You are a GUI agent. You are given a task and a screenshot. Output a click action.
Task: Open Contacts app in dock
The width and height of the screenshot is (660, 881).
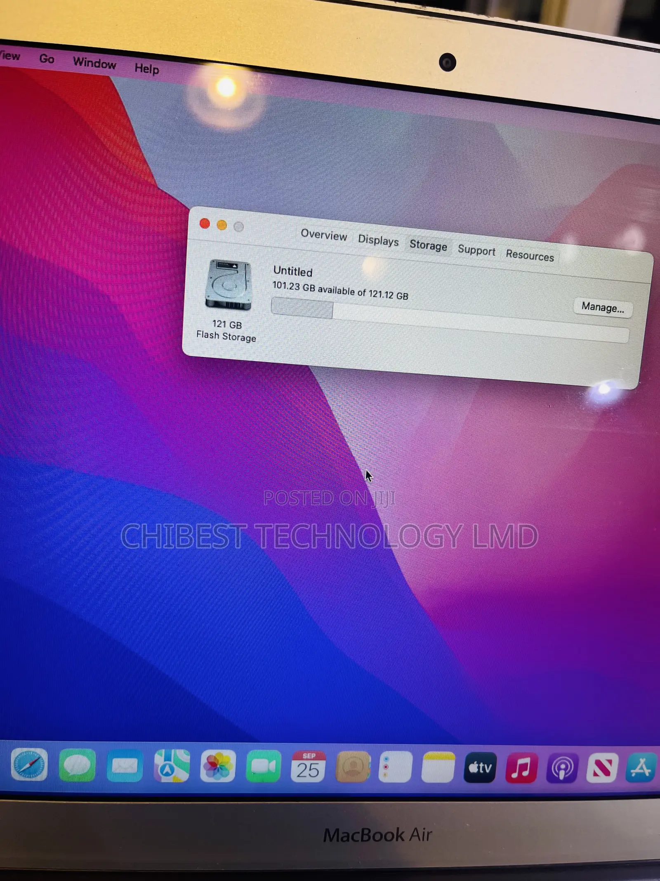[353, 767]
